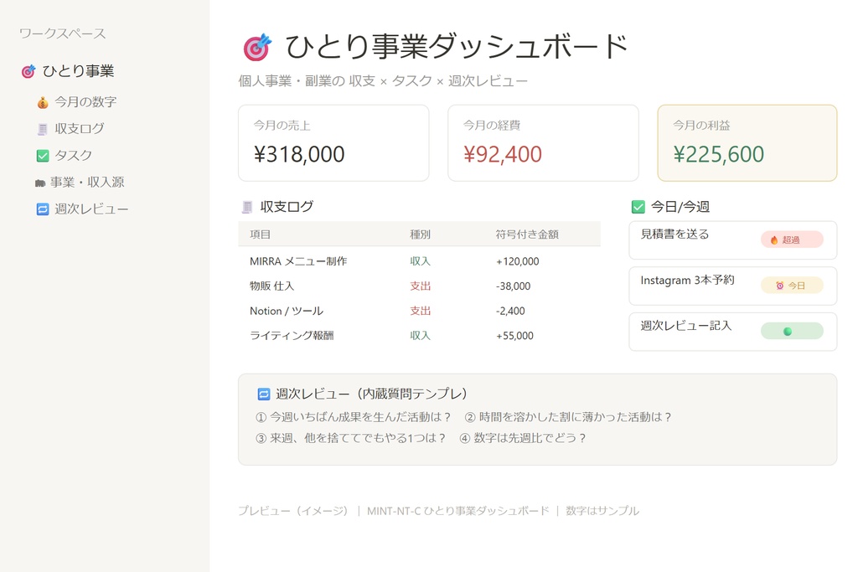Image resolution: width=858 pixels, height=572 pixels.
Task: Click footer text MINT-NT-C ひとり事業ダッシュボード
Action: [x=458, y=512]
